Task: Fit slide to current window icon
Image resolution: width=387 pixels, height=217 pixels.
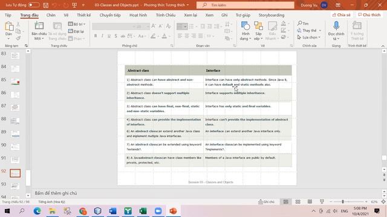Action: (383, 202)
